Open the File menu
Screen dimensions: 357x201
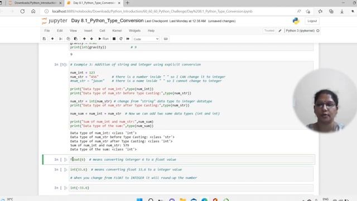pyautogui.click(x=47, y=31)
